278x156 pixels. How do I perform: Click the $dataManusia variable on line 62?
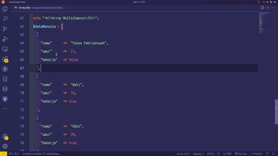44,26
